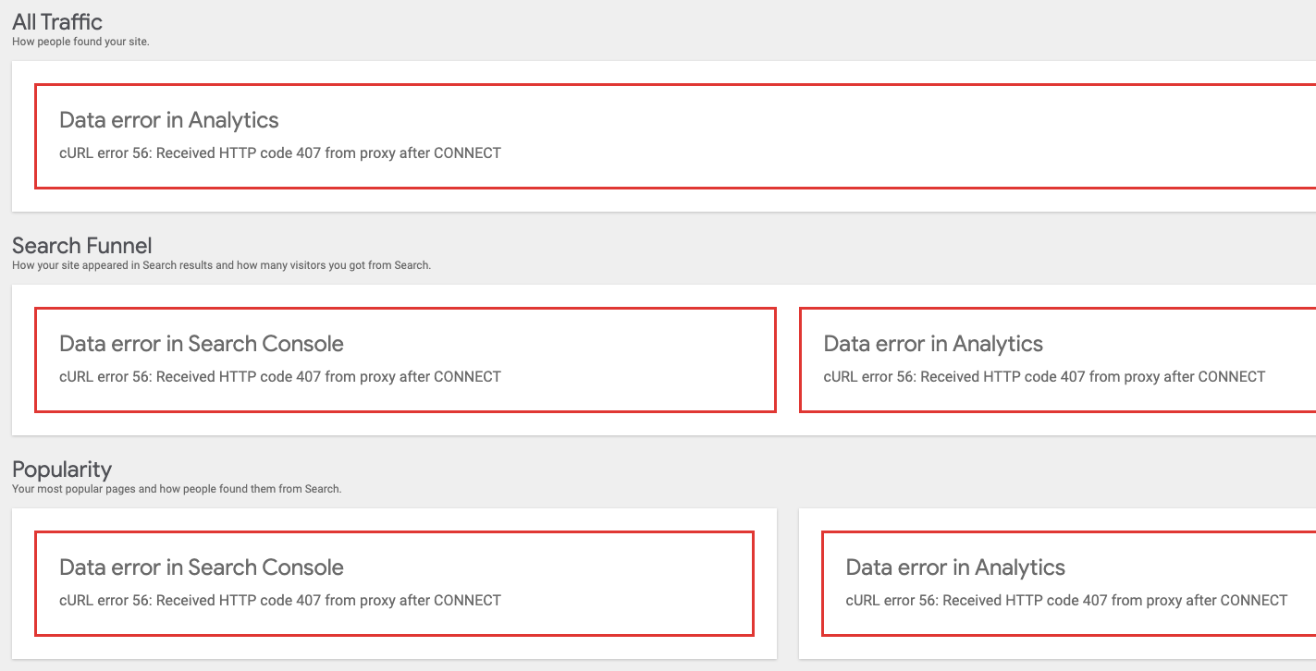Viewport: 1316px width, 671px height.
Task: Select the cURL error text in Search Funnel's Search Console card
Action: [280, 377]
